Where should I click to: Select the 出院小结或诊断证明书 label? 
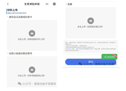[x=20, y=53]
